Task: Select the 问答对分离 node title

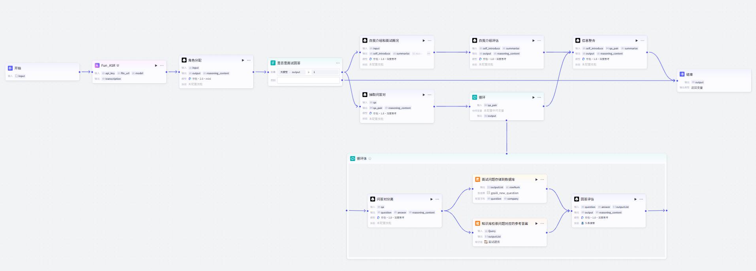Action: 385,199
